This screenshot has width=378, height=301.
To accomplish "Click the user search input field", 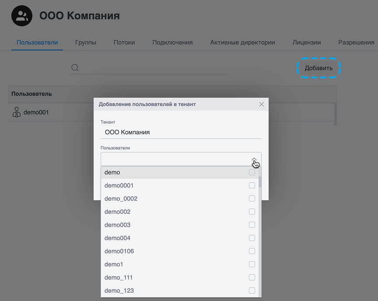I will point(149,68).
